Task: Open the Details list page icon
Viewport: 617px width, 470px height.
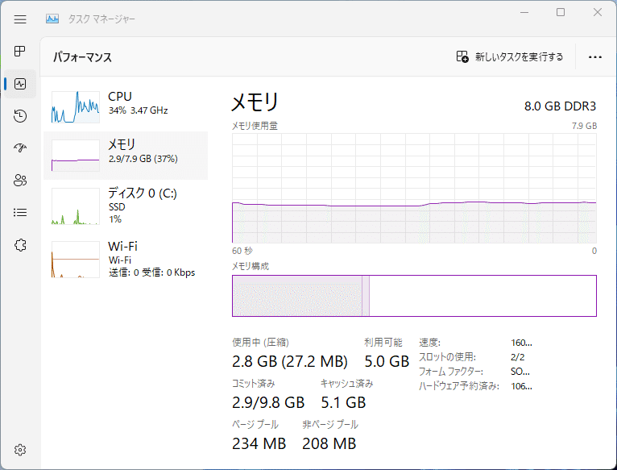Action: point(20,212)
